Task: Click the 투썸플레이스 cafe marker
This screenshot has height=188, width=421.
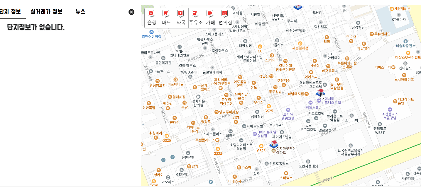Action: pyautogui.click(x=217, y=140)
